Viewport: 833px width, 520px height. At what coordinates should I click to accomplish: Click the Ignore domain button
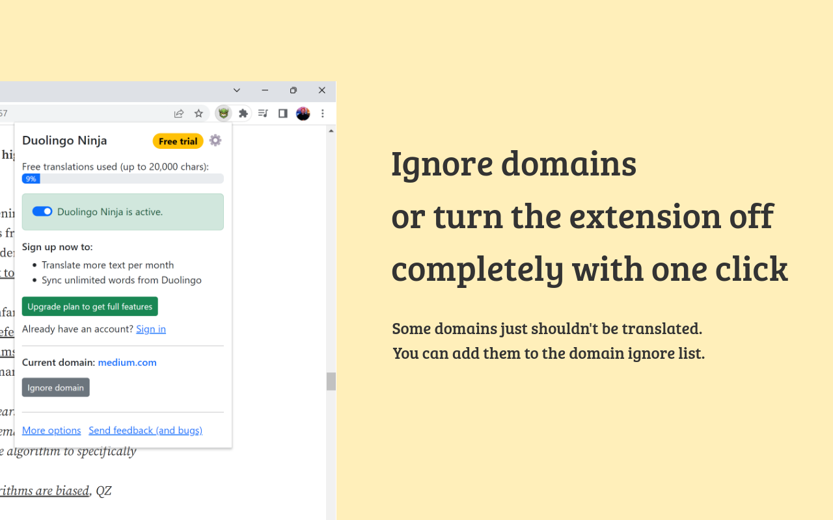[x=56, y=387]
